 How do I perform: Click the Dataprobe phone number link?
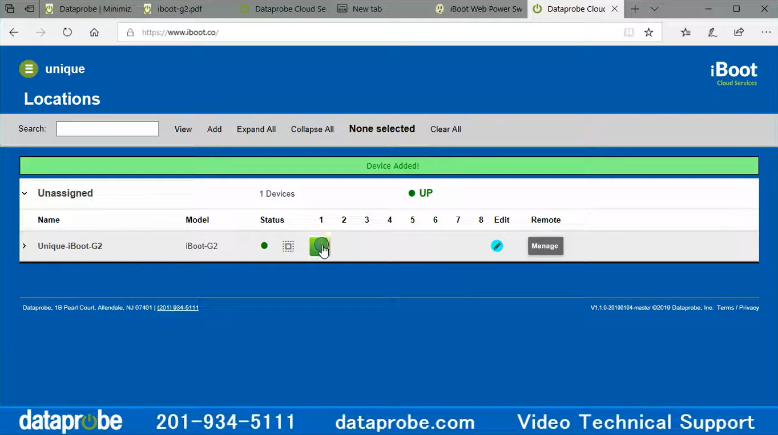(x=178, y=308)
